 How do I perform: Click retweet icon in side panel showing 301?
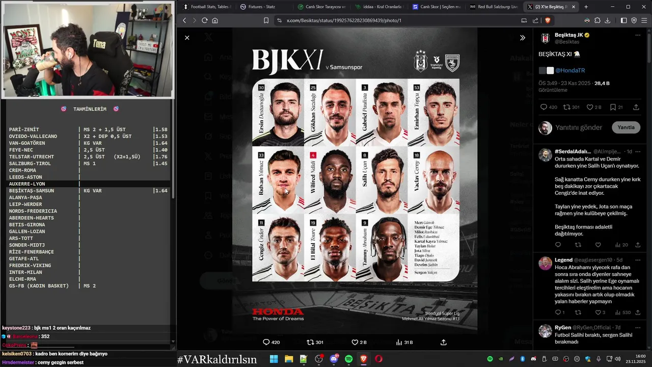567,107
